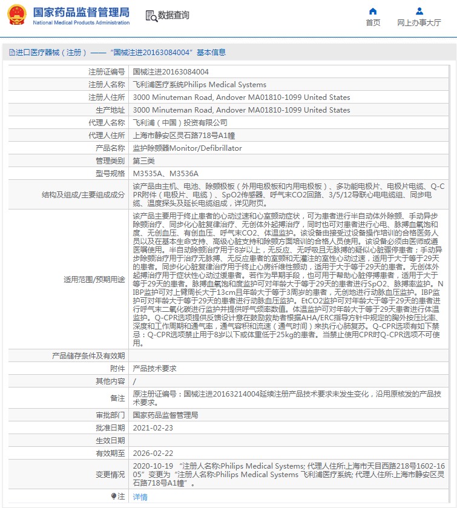Screen dimensions: 457x508
Task: Click the 有效期至 label
Action: point(110,454)
